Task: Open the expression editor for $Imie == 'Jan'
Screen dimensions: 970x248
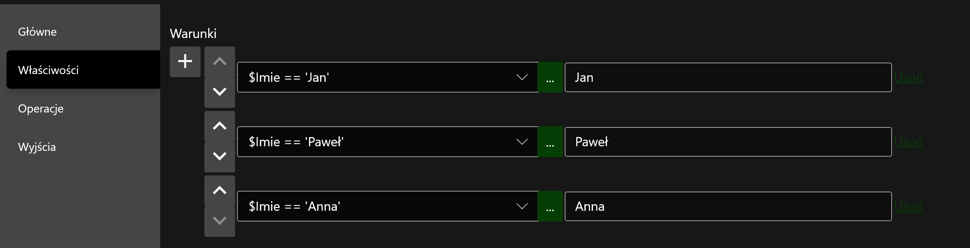Action: (550, 77)
